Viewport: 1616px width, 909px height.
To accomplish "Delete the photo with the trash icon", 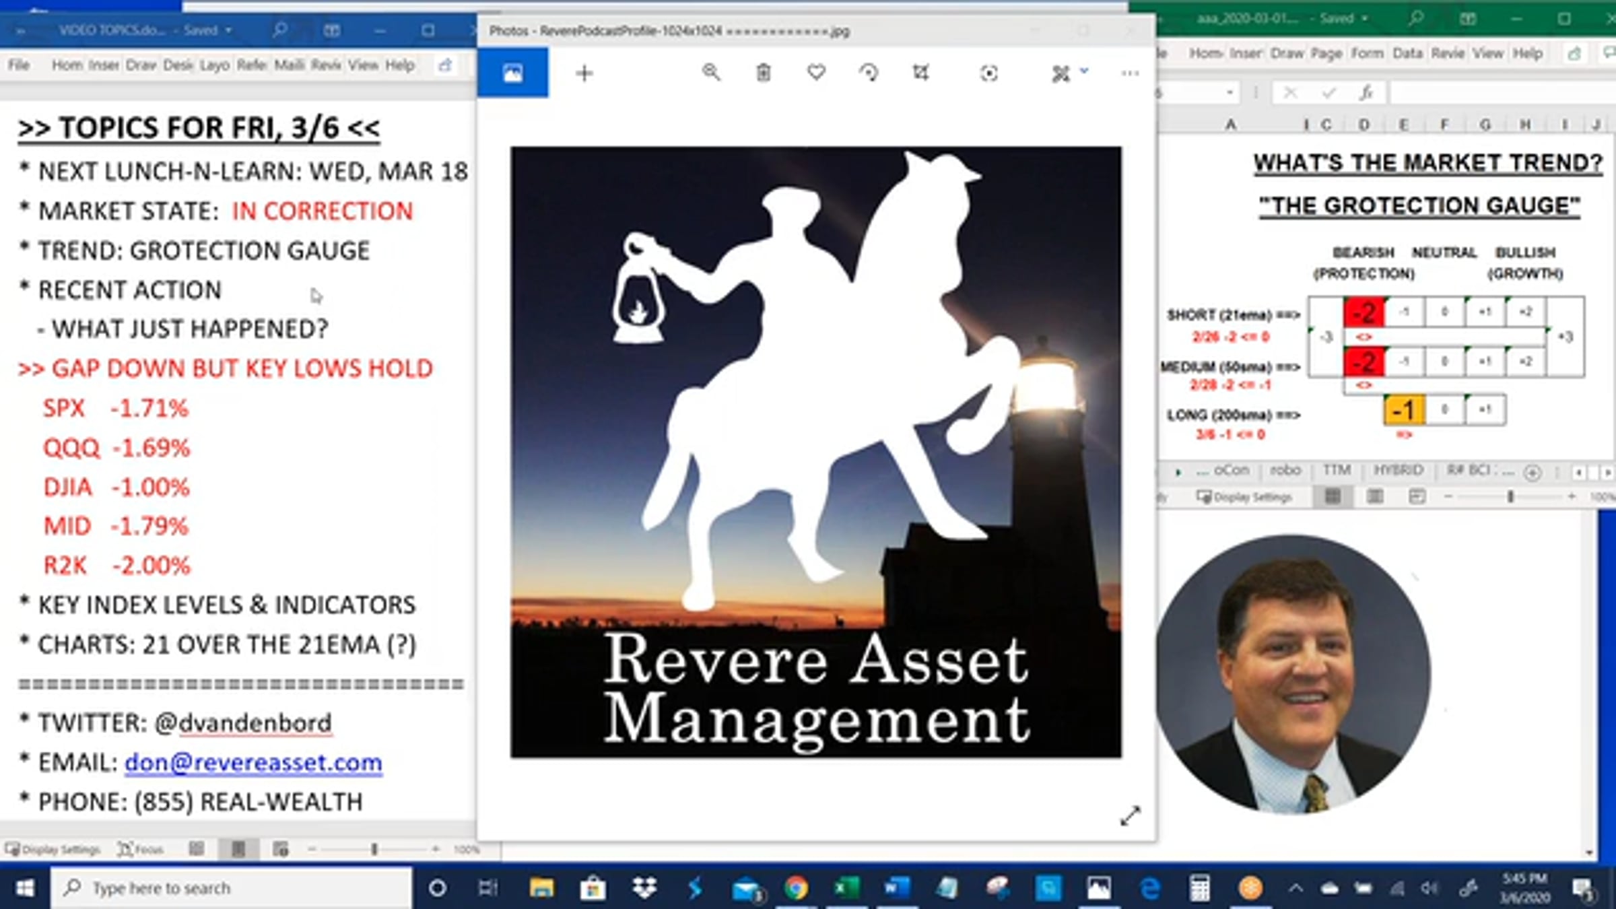I will 763,72.
